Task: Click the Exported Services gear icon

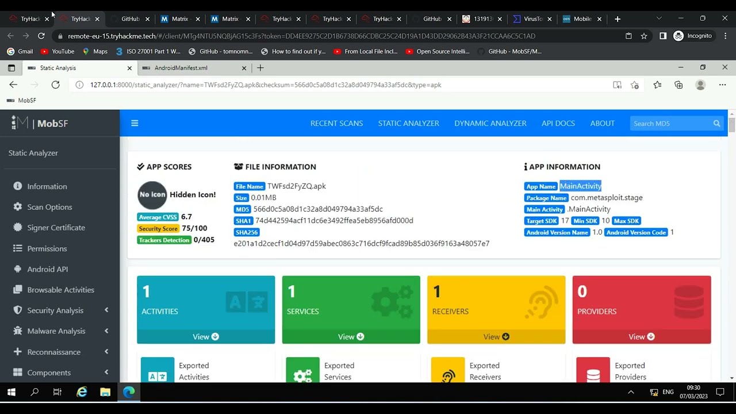Action: (x=302, y=371)
